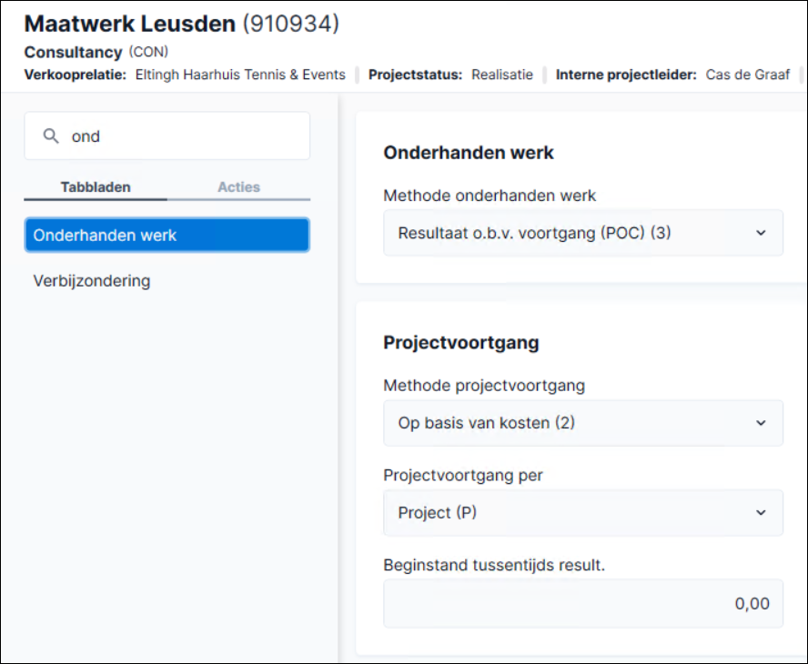Click the Realisatie project status value
This screenshot has width=808, height=664.
click(502, 75)
